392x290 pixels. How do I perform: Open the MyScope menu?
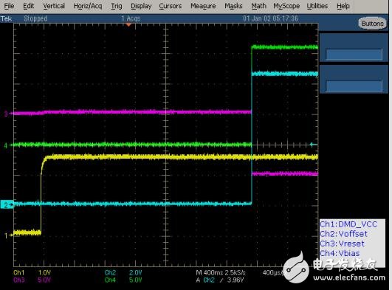286,6
